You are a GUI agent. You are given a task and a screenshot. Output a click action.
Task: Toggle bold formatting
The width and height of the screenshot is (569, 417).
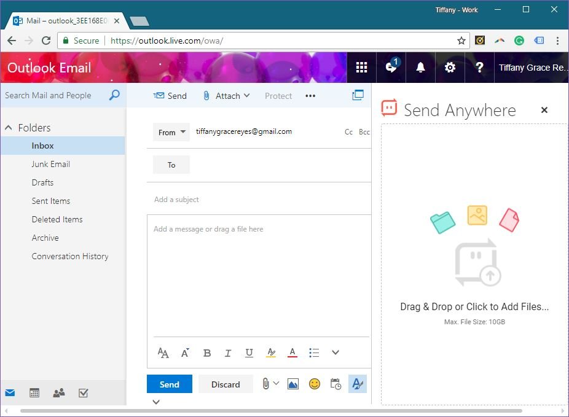(207, 353)
